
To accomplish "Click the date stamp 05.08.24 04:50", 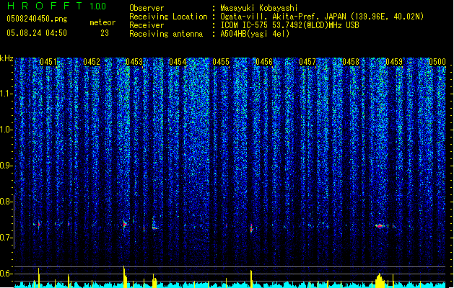I will (x=37, y=33).
